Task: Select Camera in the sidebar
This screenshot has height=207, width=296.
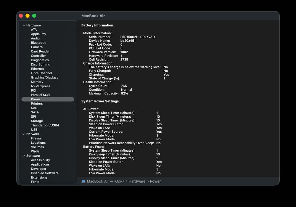Action: click(x=37, y=47)
